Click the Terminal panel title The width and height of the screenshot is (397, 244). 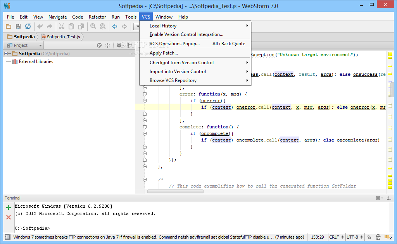coord(12,198)
